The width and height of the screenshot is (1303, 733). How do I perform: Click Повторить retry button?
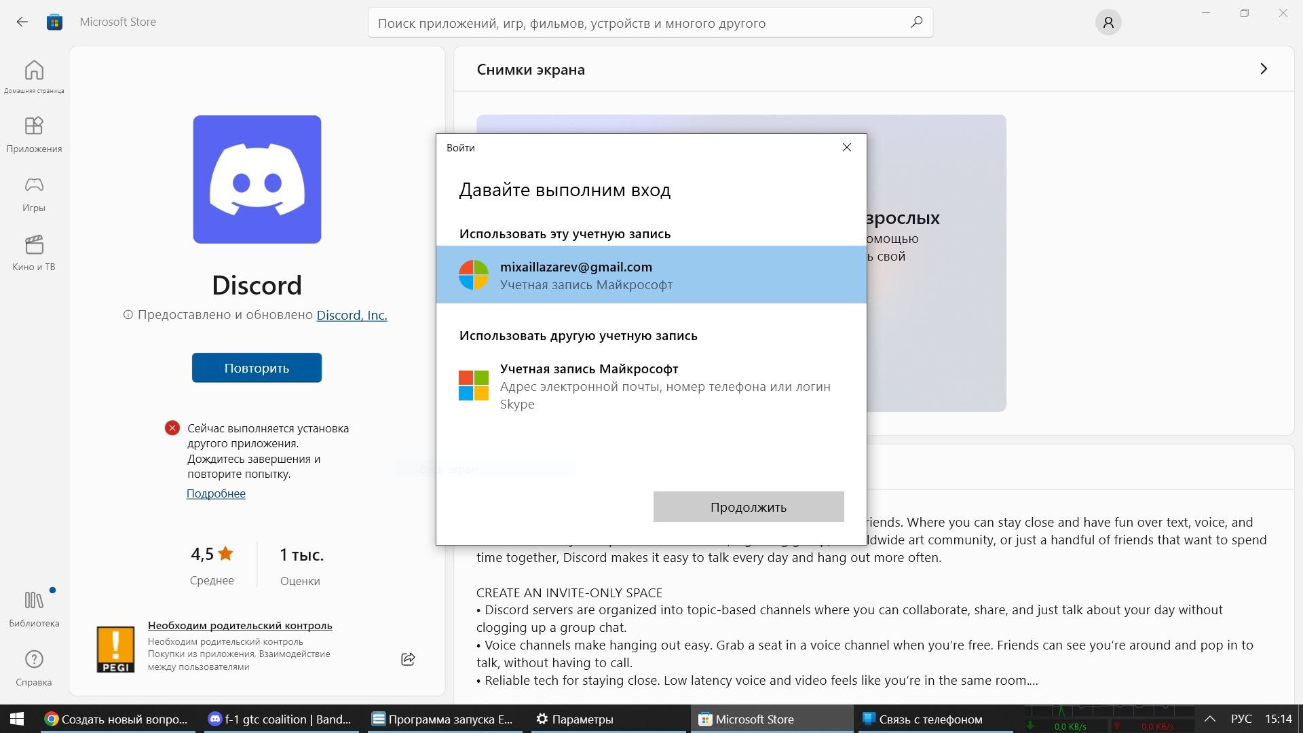coord(256,367)
